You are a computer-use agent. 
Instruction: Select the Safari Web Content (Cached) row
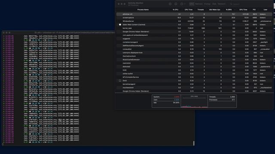tap(194, 25)
